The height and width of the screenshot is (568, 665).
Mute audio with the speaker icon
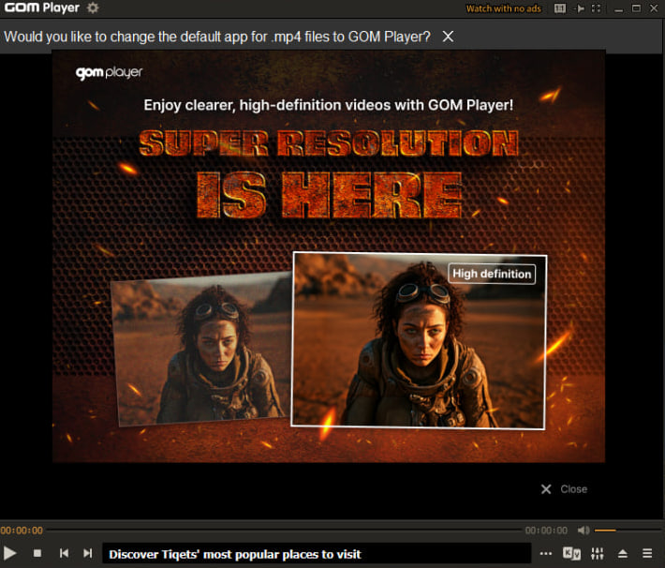pos(584,531)
